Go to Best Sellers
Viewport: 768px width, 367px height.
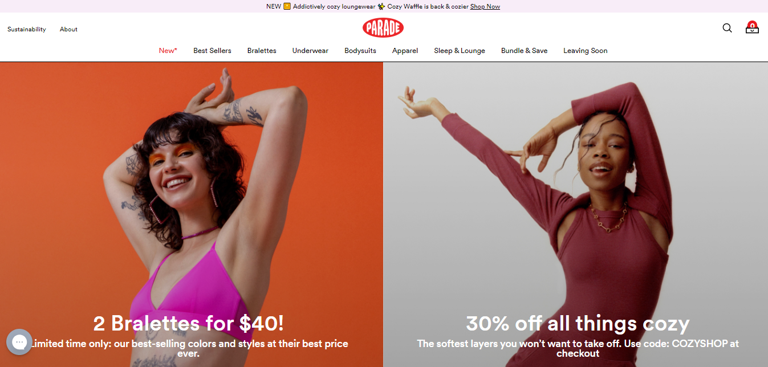(x=212, y=51)
